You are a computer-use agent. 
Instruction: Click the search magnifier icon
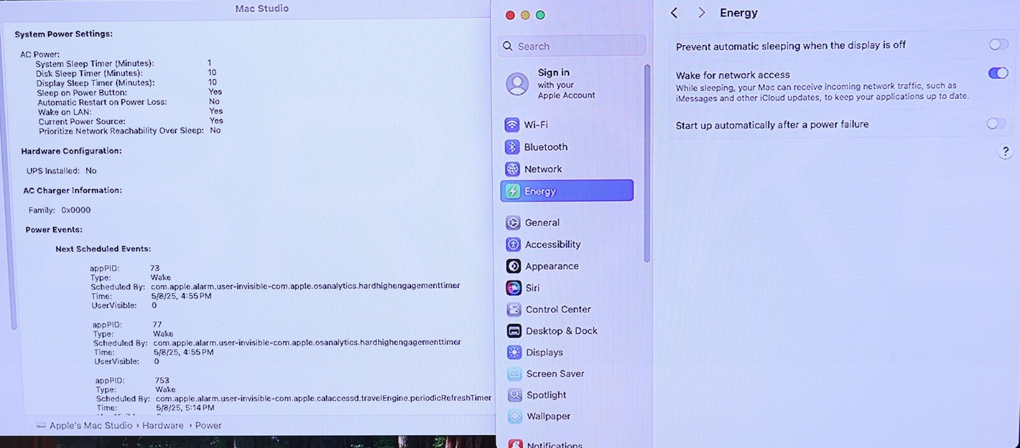(508, 46)
